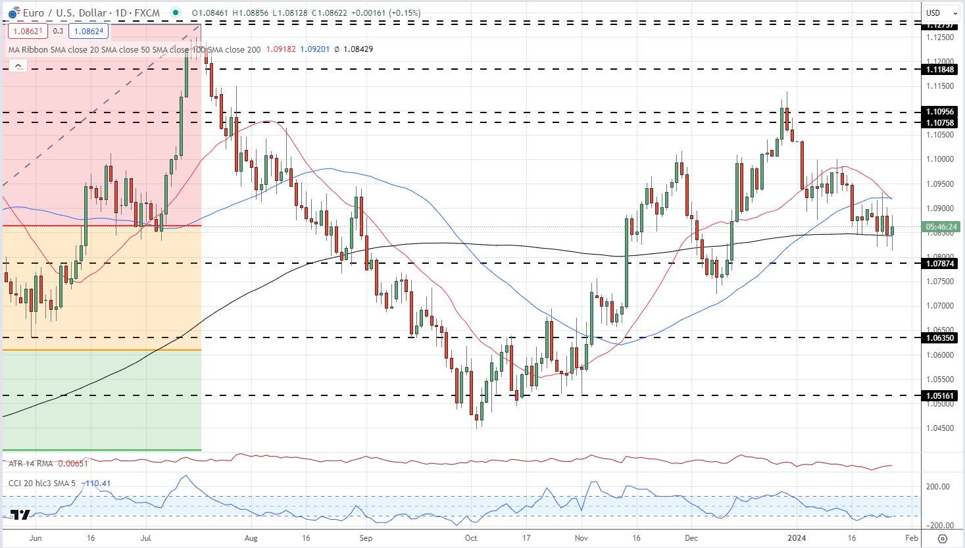Click the ATR value 0.00651
Image resolution: width=965 pixels, height=548 pixels.
tap(73, 464)
